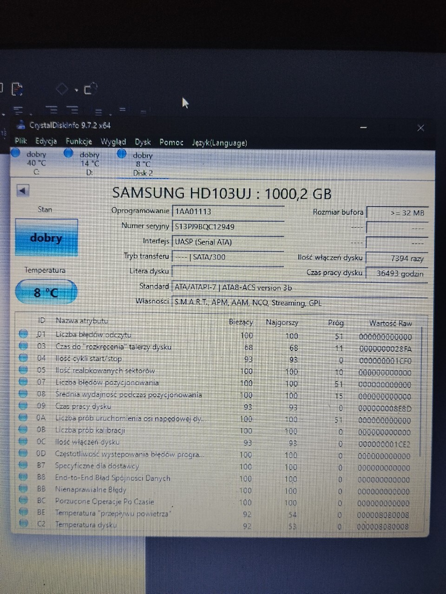Click the Najgorszy column header
446x594 pixels.
pyautogui.click(x=282, y=323)
